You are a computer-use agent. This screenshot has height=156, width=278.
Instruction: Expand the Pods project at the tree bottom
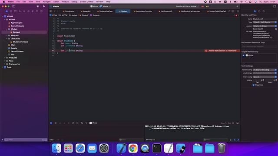click(3, 68)
